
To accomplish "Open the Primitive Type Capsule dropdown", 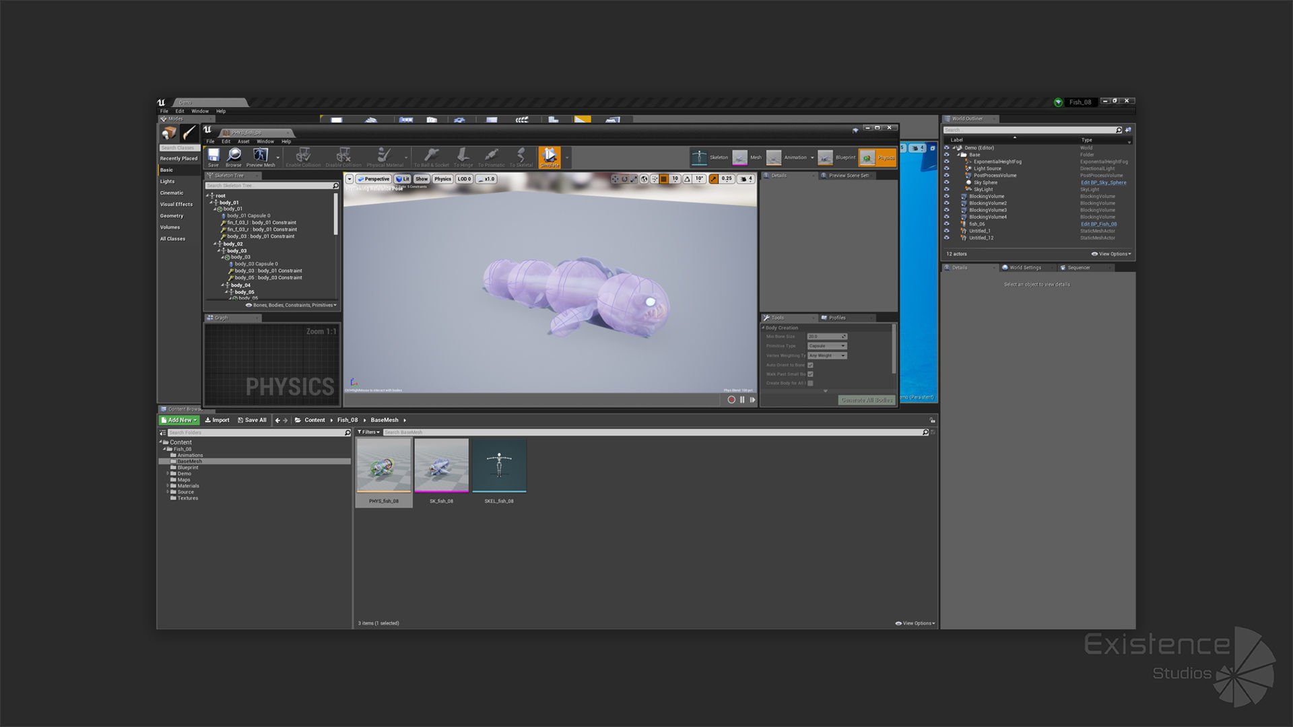I will [x=827, y=346].
